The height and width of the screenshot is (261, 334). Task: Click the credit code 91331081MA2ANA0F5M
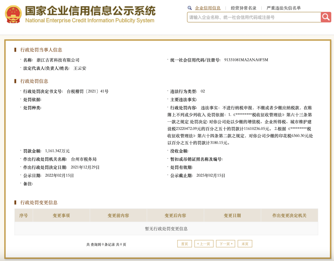[x=246, y=60]
